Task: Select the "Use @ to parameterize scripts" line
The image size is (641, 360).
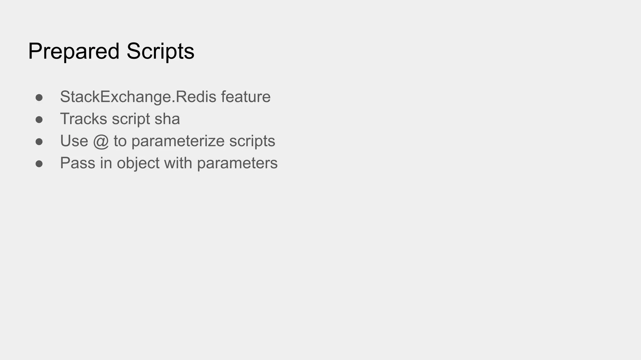Action: click(x=167, y=141)
